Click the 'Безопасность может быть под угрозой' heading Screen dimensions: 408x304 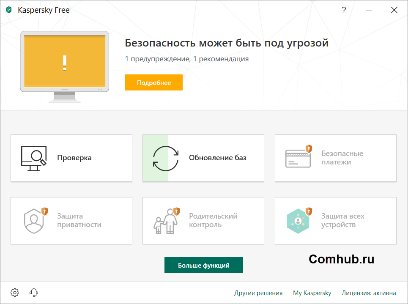point(227,43)
